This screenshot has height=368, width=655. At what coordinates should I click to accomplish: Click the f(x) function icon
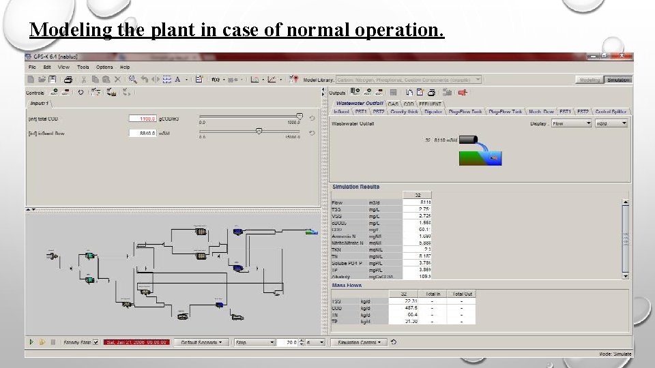[216, 80]
